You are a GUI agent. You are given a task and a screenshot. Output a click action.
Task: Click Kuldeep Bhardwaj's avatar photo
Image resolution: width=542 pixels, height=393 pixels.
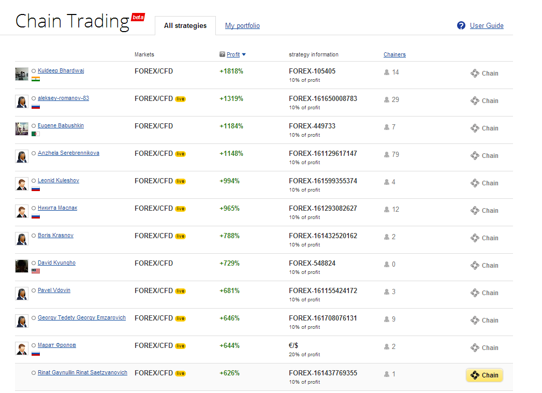pyautogui.click(x=22, y=74)
